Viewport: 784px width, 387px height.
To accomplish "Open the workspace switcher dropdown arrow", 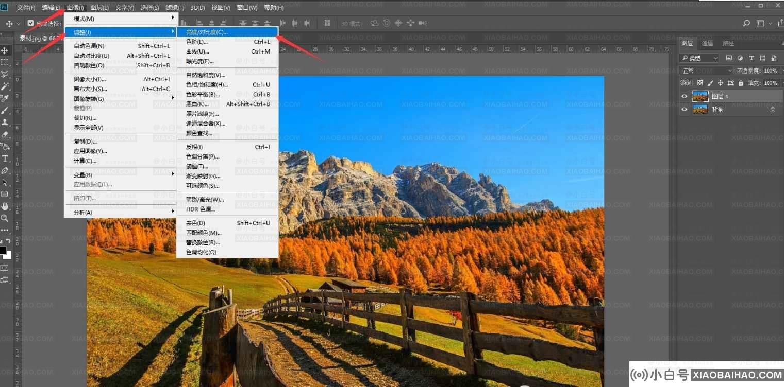I will [x=771, y=24].
